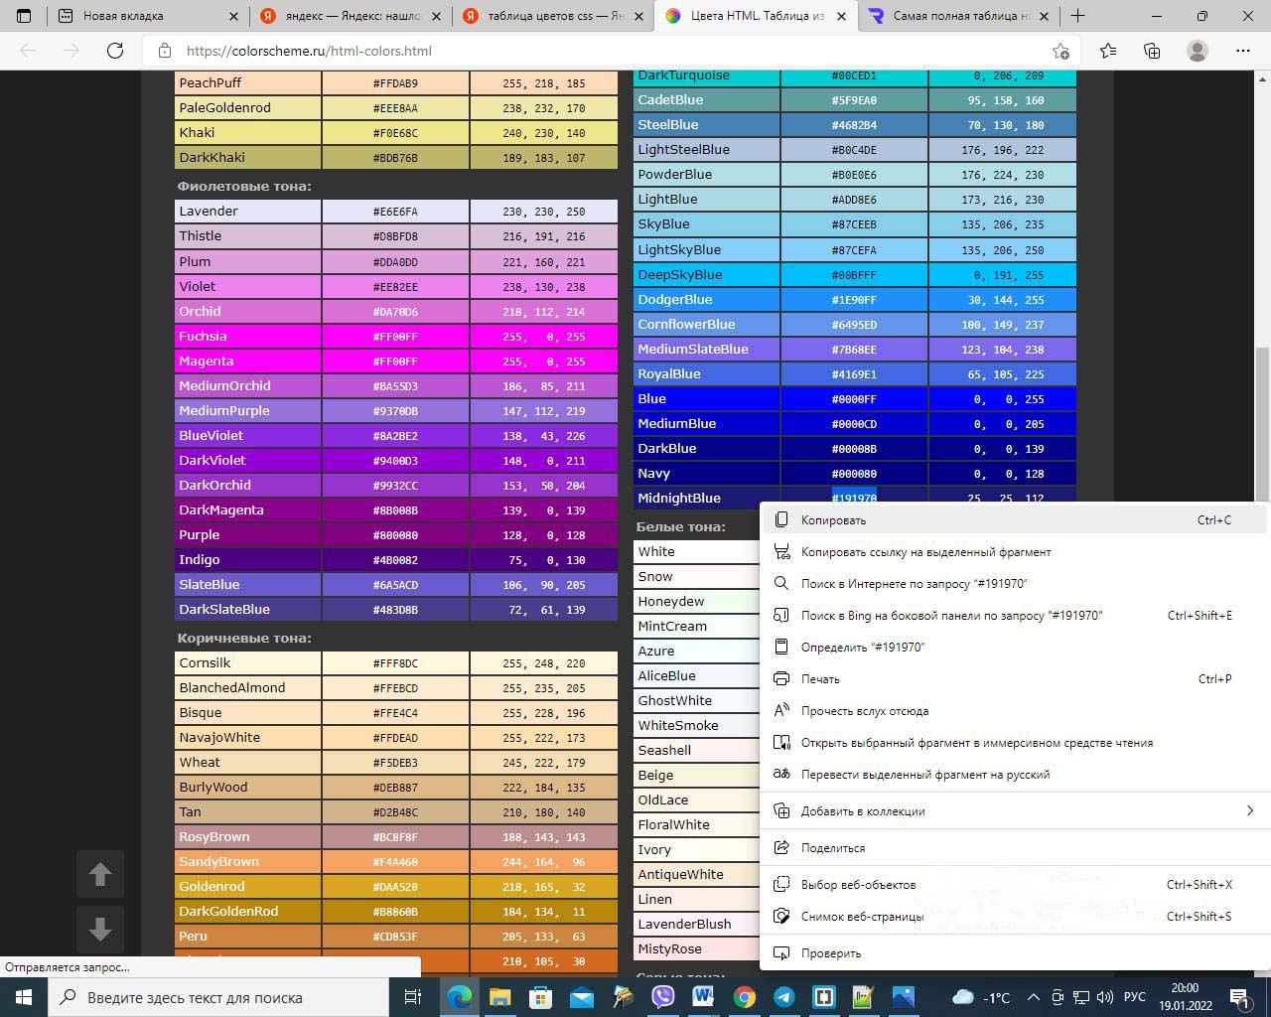
Task: Open Settings and more ellipsis menu
Action: point(1243,51)
